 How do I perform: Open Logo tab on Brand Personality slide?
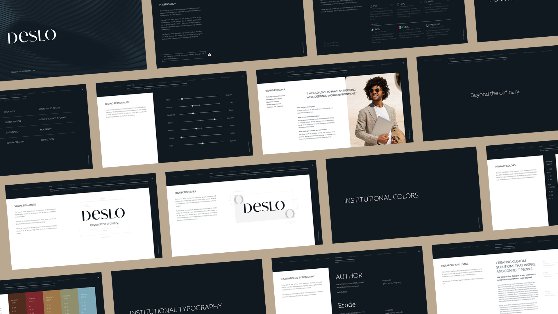point(142,84)
